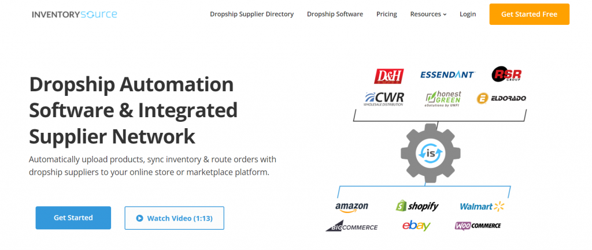The height and width of the screenshot is (250, 592).
Task: Click the Walmart marketplace logo
Action: [x=482, y=206]
